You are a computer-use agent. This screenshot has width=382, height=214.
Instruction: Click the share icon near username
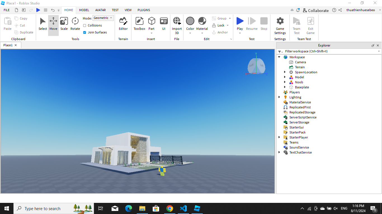click(x=340, y=10)
